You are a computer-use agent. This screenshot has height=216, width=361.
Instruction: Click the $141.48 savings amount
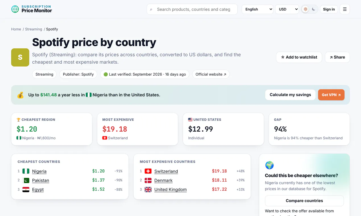click(49, 95)
